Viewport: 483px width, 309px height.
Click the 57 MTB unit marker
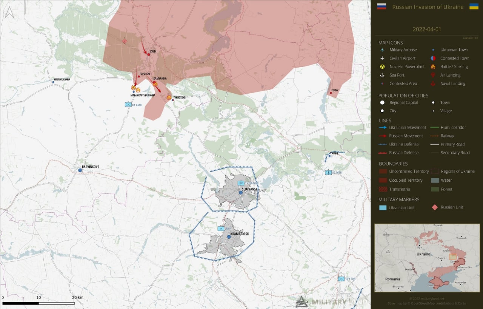[328, 172]
